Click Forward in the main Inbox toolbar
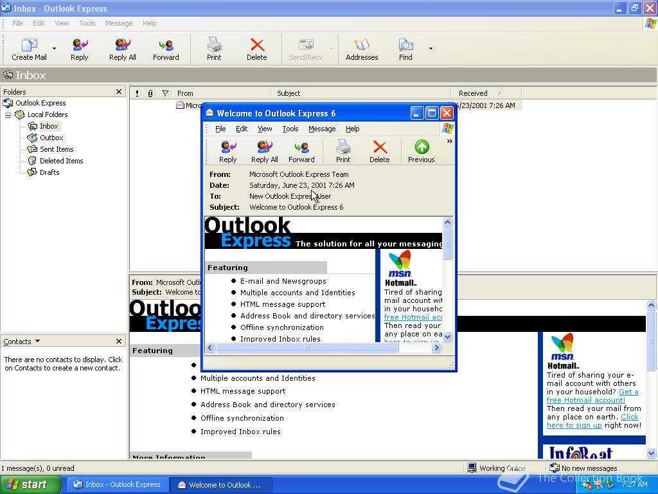Image resolution: width=658 pixels, height=494 pixels. point(166,49)
